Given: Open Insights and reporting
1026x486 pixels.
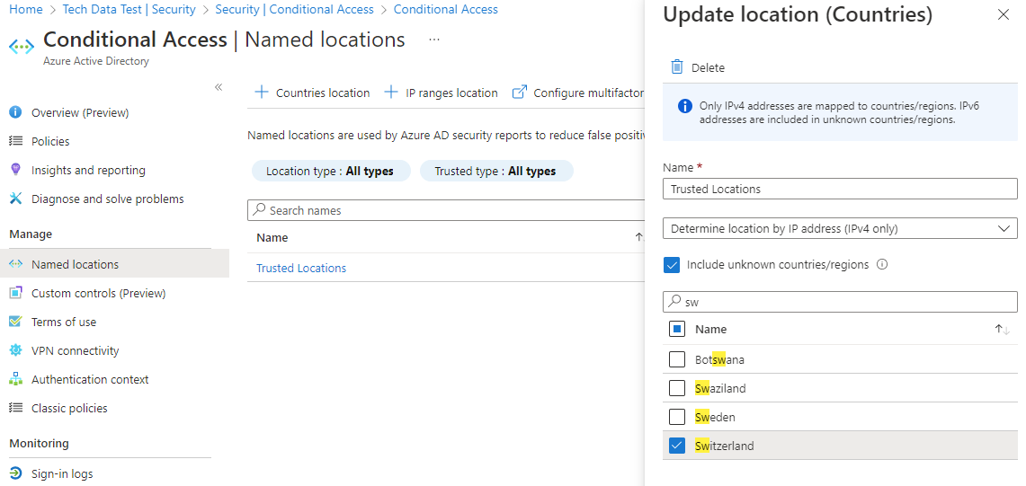Looking at the screenshot, I should (88, 170).
